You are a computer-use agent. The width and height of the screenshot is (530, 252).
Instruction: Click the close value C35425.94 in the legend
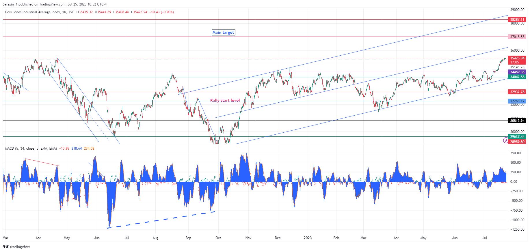click(x=139, y=12)
